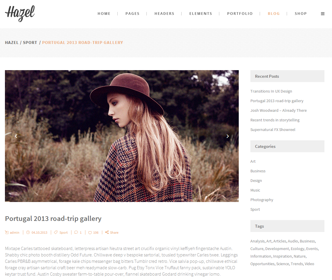Click the Share icon in post meta
Viewport: 332px width, 280px height.
[107, 232]
